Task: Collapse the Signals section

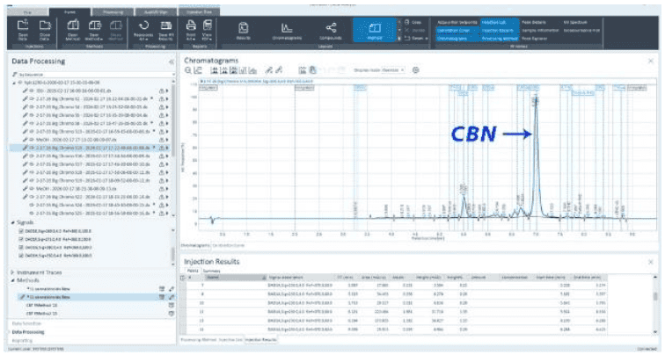Action: 12,222
